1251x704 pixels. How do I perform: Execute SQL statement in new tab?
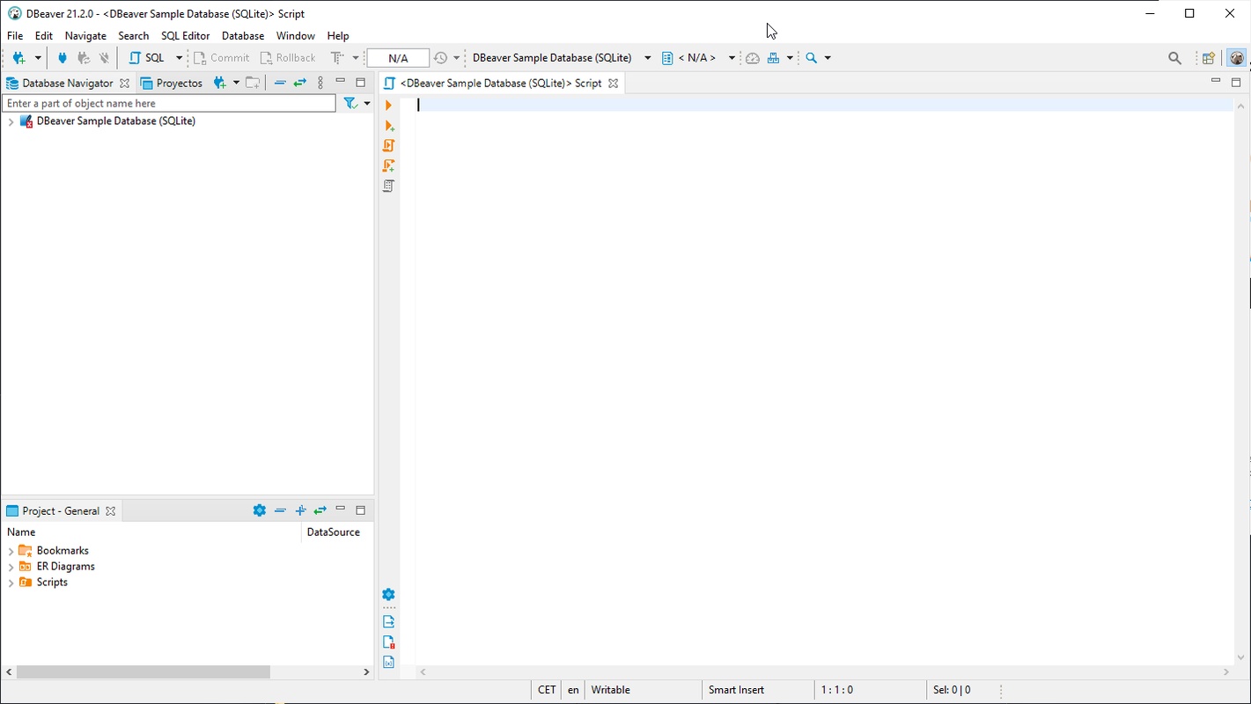(x=389, y=126)
